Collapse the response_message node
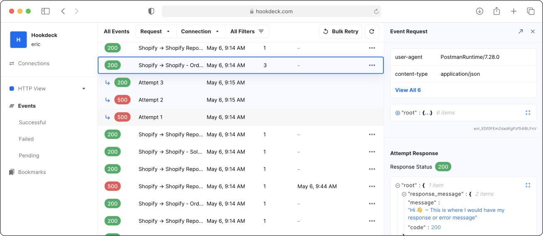 pyautogui.click(x=404, y=194)
